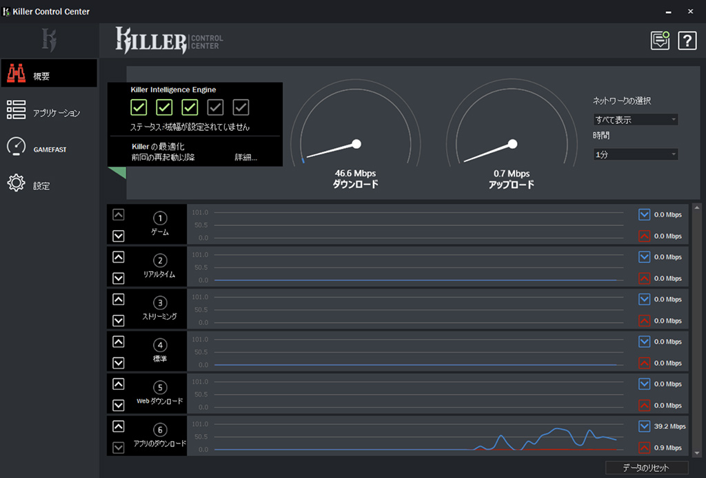The image size is (706, 478).
Task: Open the help question mark icon
Action: [x=687, y=41]
